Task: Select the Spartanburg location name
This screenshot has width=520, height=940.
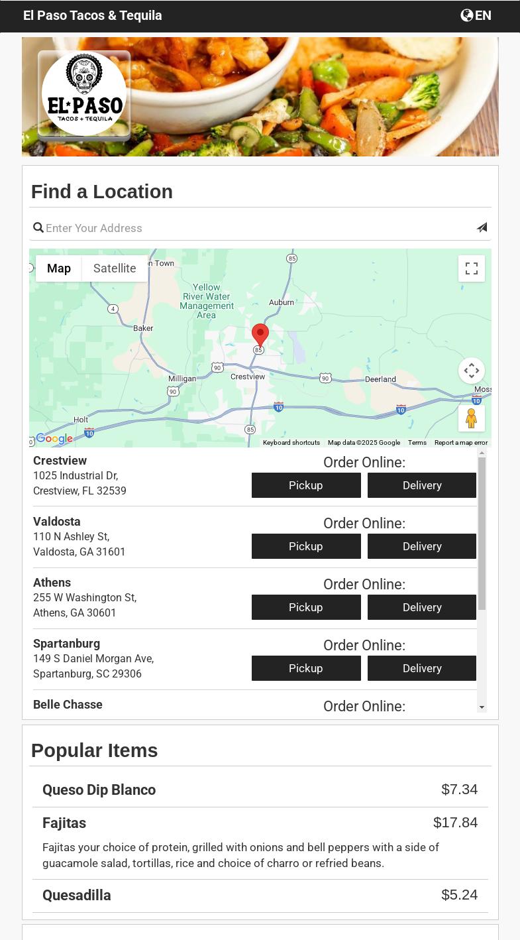Action: [x=67, y=644]
